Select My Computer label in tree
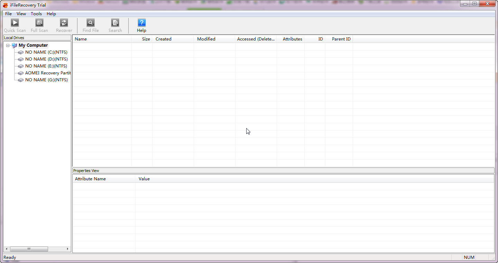The height and width of the screenshot is (263, 498). (x=33, y=45)
